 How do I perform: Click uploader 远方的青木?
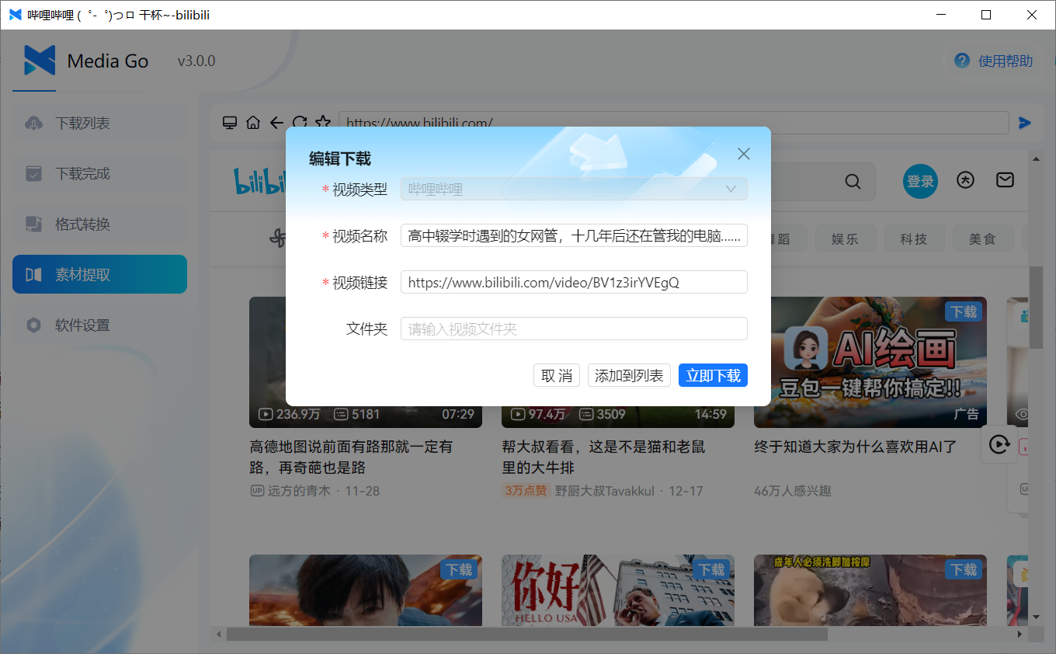pyautogui.click(x=299, y=491)
